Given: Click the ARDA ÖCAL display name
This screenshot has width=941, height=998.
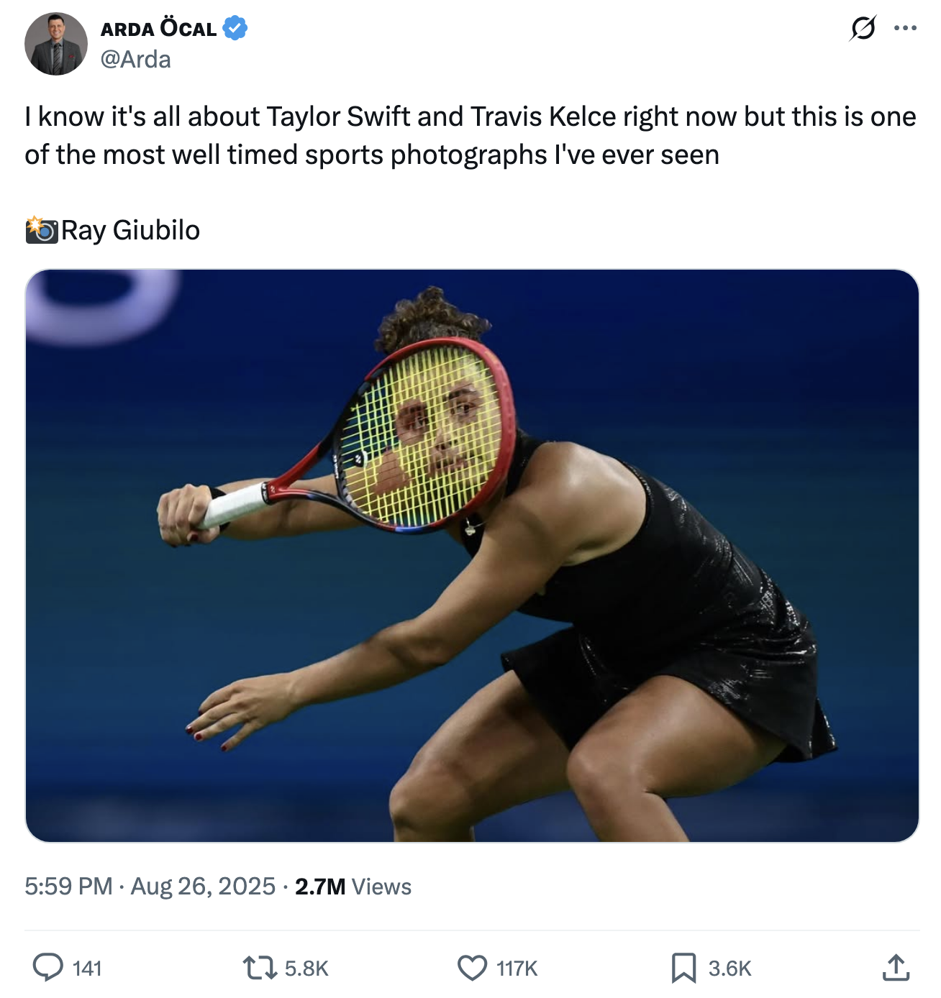Looking at the screenshot, I should click(x=158, y=28).
